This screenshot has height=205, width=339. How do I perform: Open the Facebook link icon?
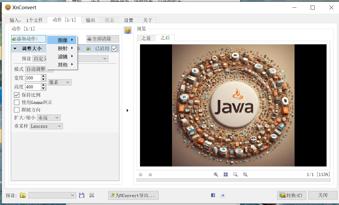pos(213,195)
